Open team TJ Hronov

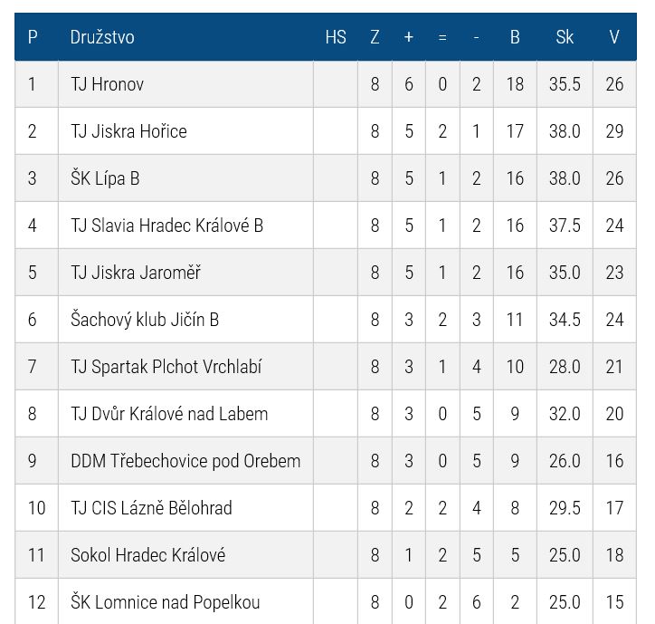pos(107,84)
